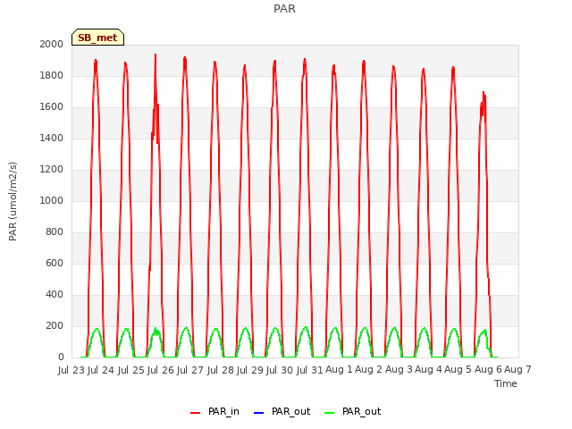Click the Jul 24 x-axis date label
This screenshot has height=429, width=572.
point(101,370)
